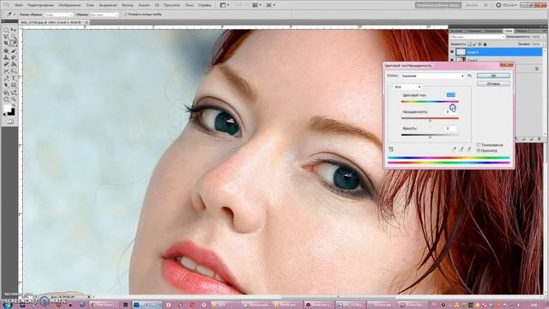
Task: Select the Brush tool
Action: tap(14, 51)
